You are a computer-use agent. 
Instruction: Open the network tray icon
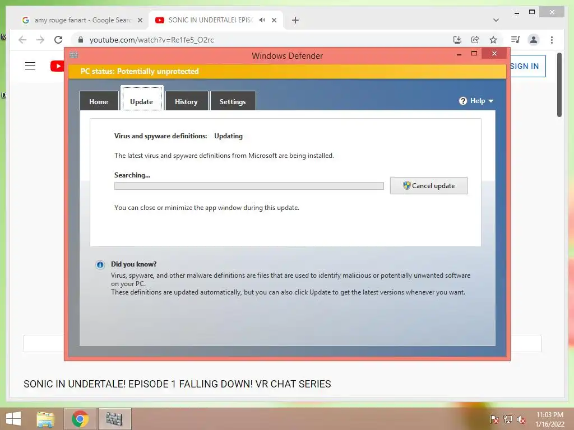[508, 419]
